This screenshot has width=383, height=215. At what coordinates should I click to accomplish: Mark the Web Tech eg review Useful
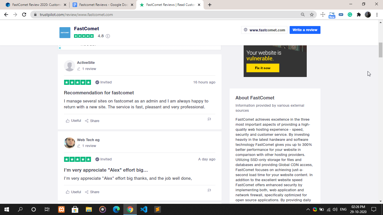pyautogui.click(x=73, y=192)
